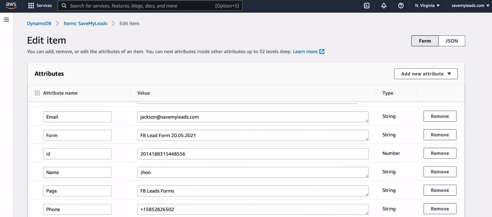Remove the Page attribute
The image size is (492, 217).
[440, 190]
